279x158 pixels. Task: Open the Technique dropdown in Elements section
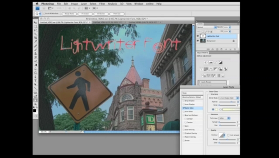pyautogui.click(x=225, y=118)
